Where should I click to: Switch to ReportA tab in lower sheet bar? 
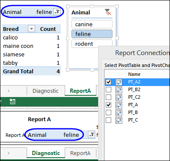[x=80, y=153]
